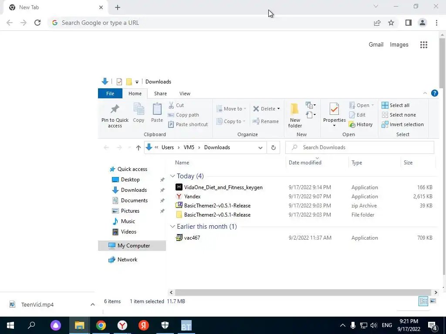Open Delete dropdown arrow
Image resolution: width=446 pixels, height=334 pixels.
pos(278,109)
